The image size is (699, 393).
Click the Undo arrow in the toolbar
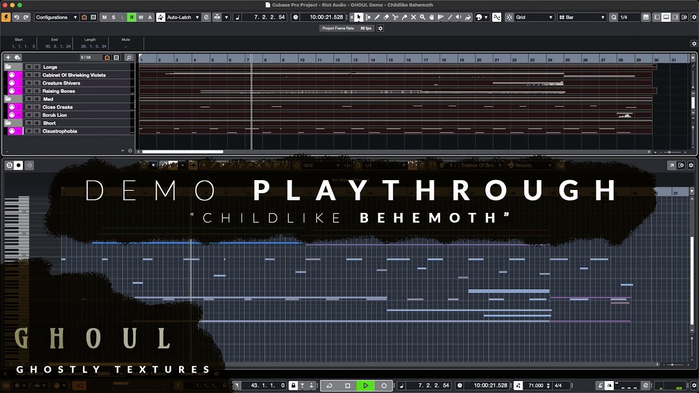(16, 17)
